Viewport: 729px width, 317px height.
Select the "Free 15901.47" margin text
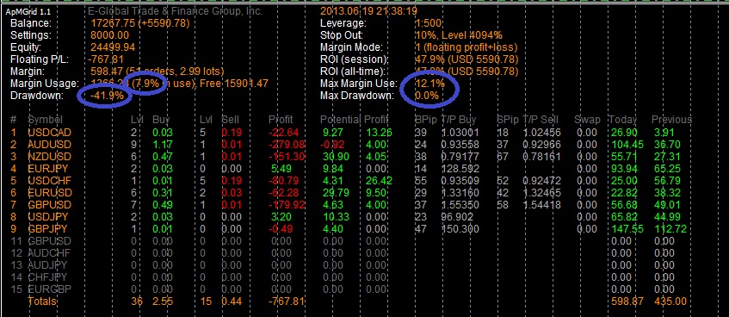click(235, 84)
